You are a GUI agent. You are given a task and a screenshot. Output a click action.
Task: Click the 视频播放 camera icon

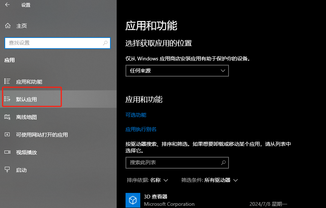pos(7,152)
